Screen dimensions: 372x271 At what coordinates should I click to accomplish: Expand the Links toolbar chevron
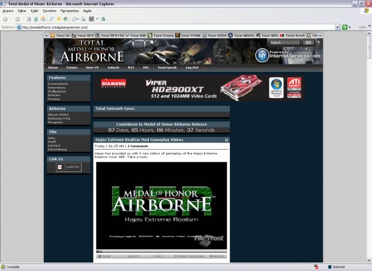(370, 26)
